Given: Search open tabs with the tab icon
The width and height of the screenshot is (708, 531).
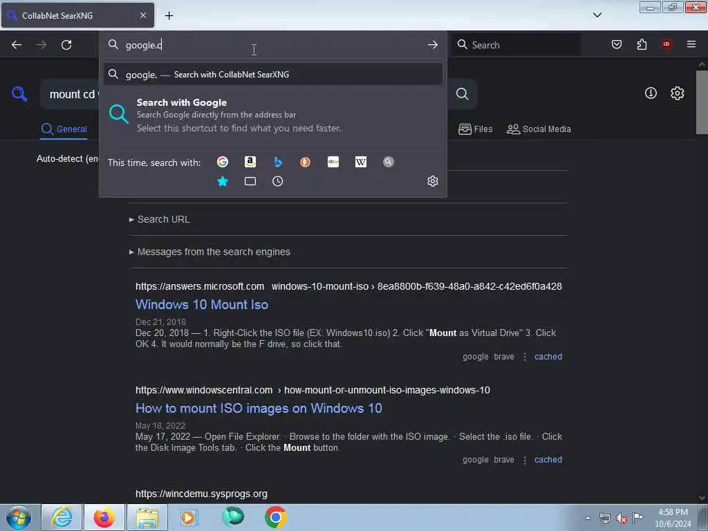Looking at the screenshot, I should (250, 182).
